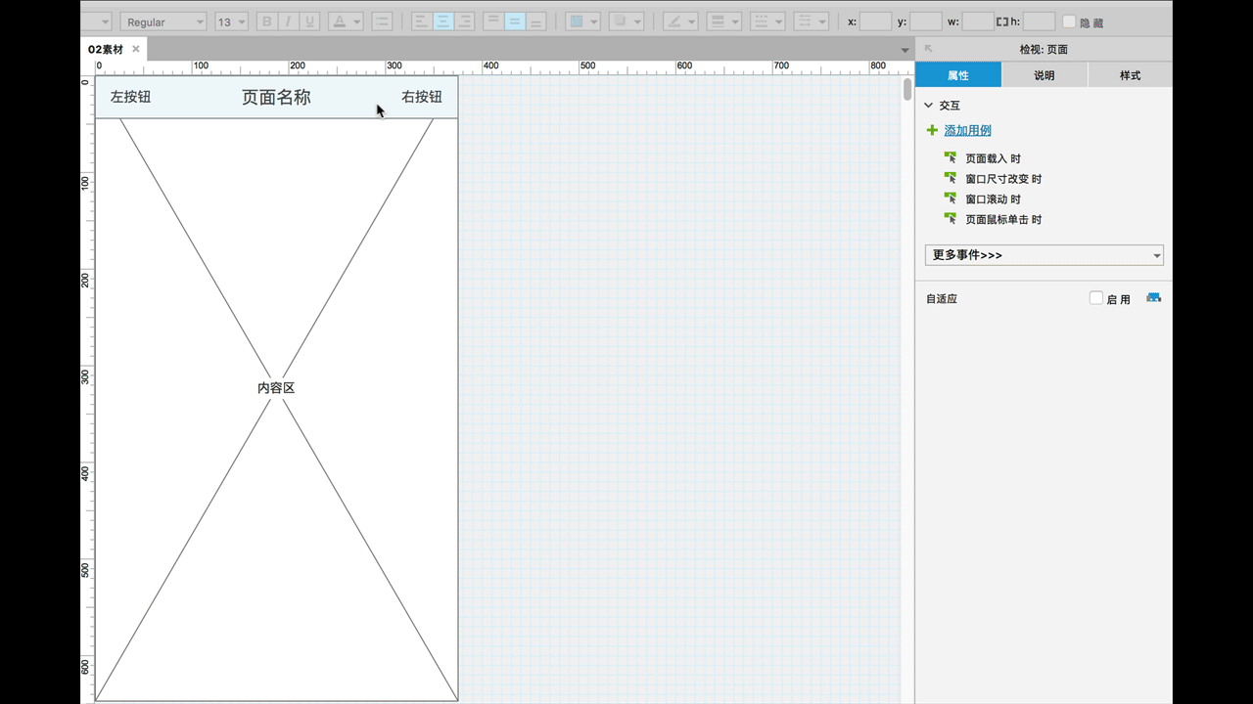Collapse the 交互 section
Screen dimensions: 1253x704
pyautogui.click(x=929, y=105)
